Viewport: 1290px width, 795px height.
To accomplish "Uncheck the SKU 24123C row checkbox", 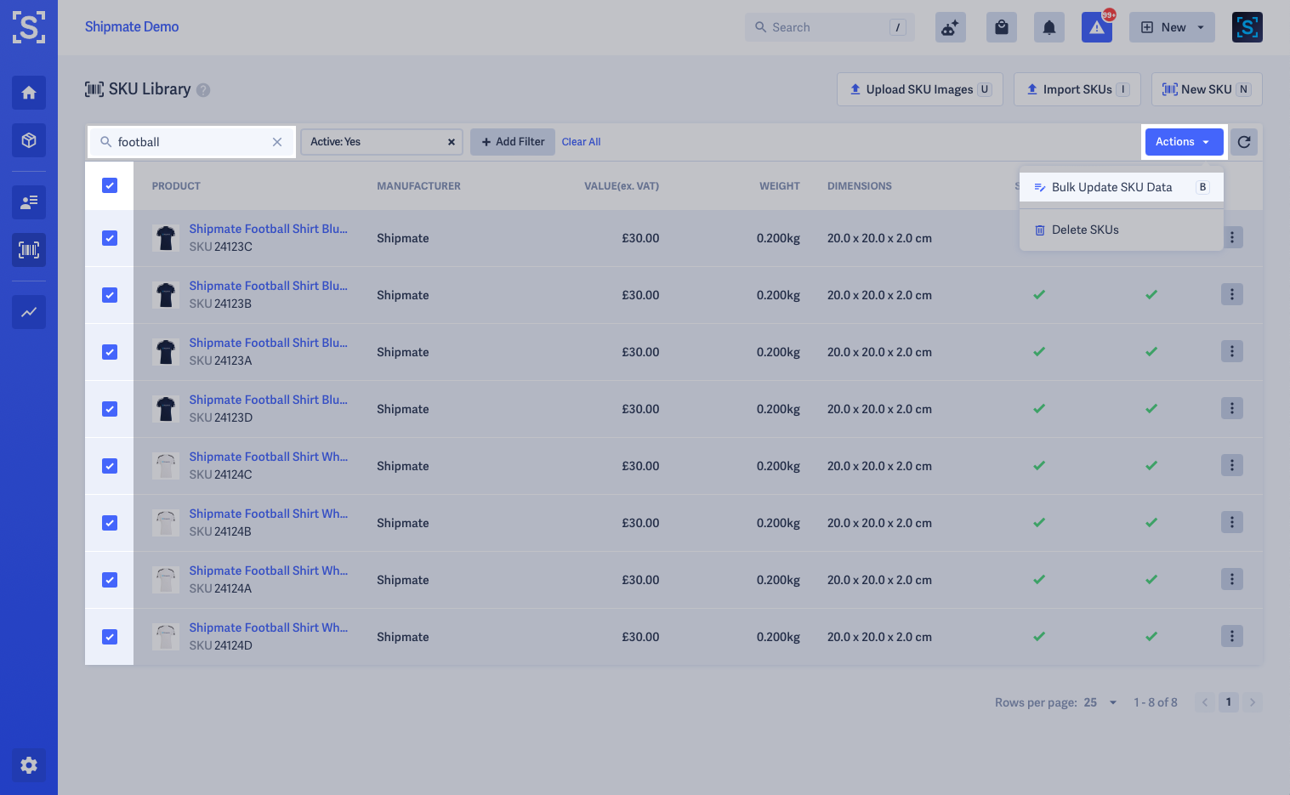I will click(110, 238).
